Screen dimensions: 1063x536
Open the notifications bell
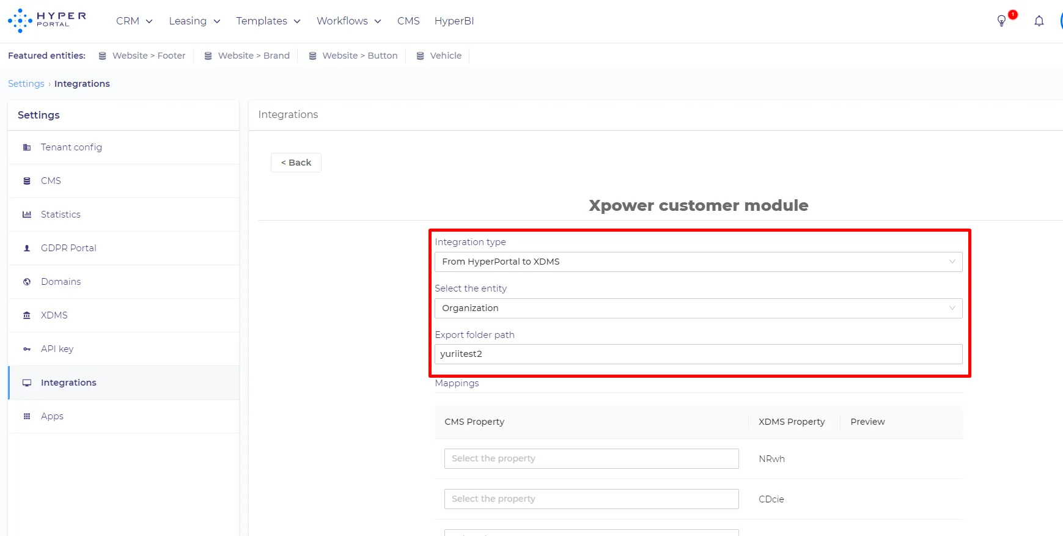point(1039,21)
